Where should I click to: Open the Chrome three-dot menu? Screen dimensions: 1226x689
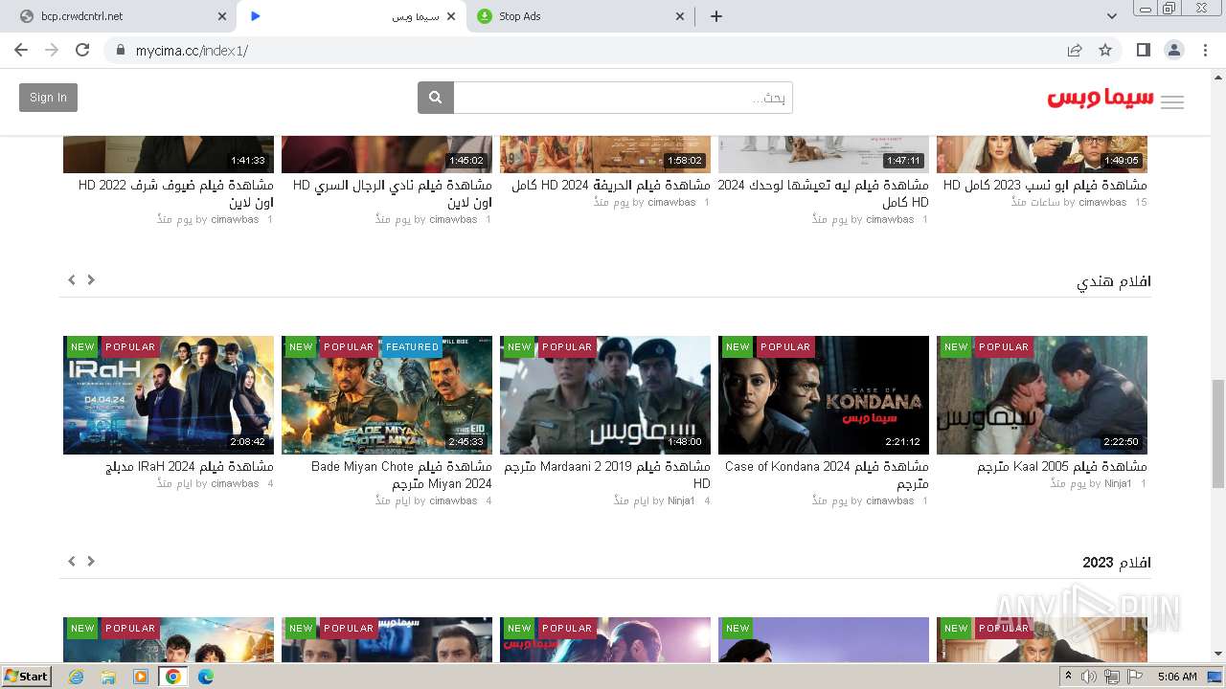[x=1206, y=50]
